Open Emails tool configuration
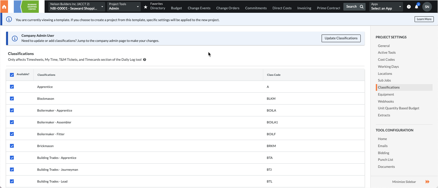This screenshot has height=188, width=438. 383,146
